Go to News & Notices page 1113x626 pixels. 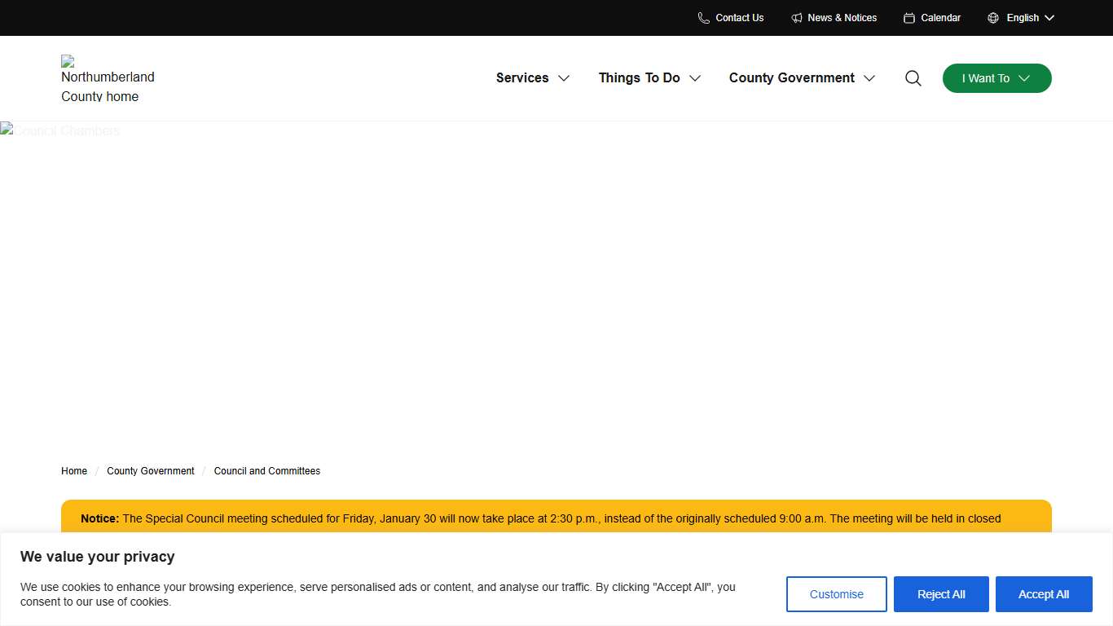[842, 18]
